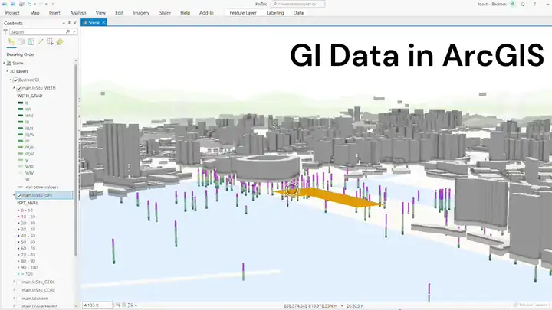
Task: Click the Undo arrow icon
Action: tap(30, 4)
